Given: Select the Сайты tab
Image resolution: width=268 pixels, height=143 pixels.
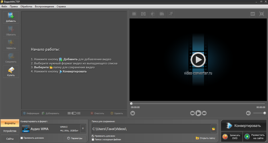Looking at the screenshot, I should point(10,139).
